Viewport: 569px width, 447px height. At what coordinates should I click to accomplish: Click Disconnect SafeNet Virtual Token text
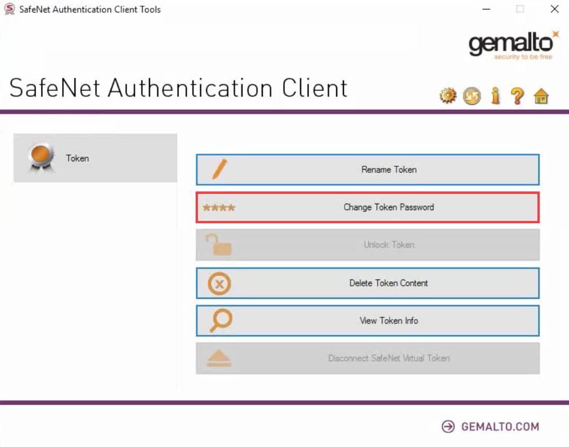coord(389,359)
